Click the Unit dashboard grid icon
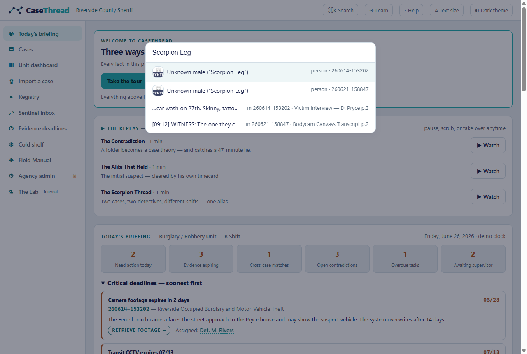 11,65
